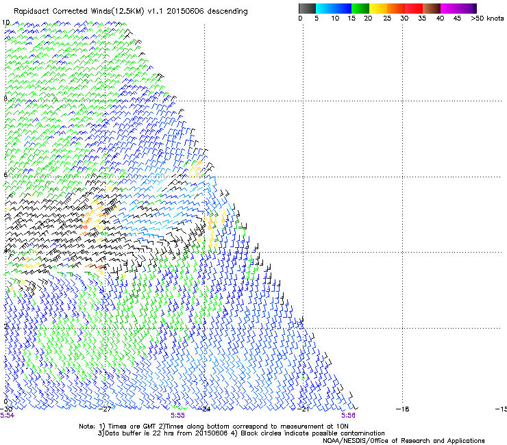Click the '6' latitude axis label
This screenshot has height=445, width=507.
(5, 175)
